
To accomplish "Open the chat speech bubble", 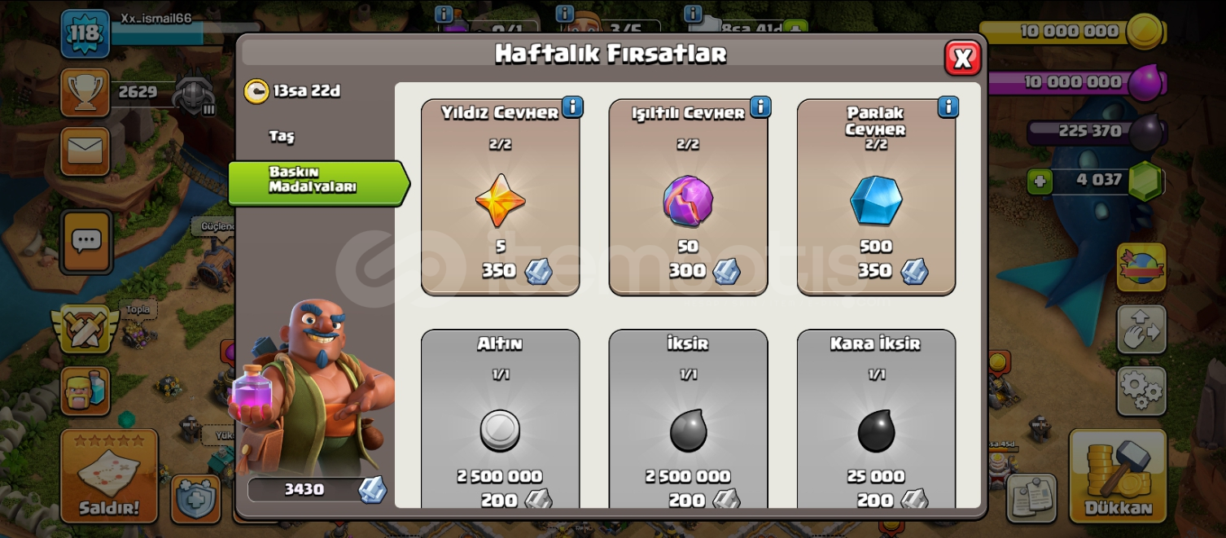I will 85,241.
